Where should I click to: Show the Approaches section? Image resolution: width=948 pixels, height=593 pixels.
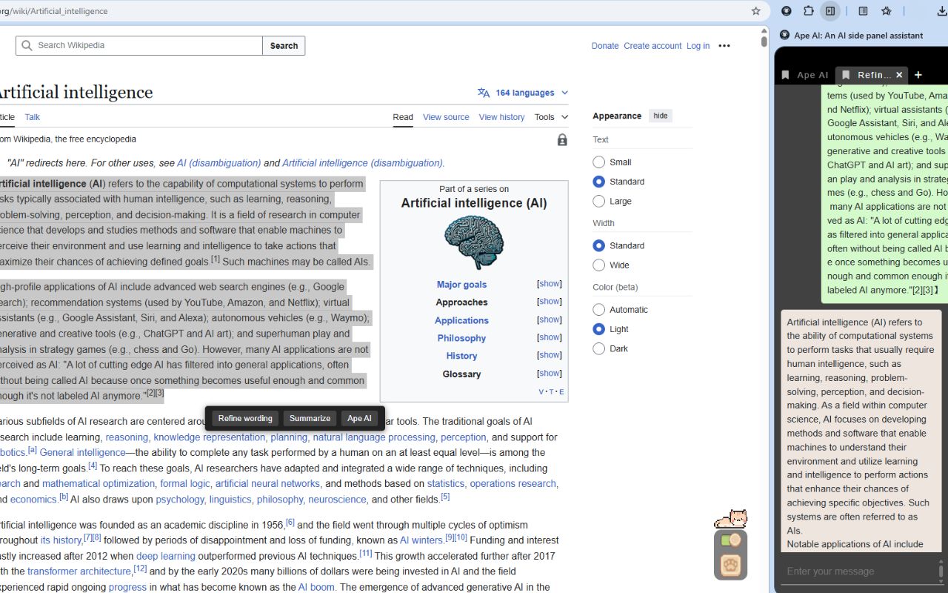(x=550, y=302)
